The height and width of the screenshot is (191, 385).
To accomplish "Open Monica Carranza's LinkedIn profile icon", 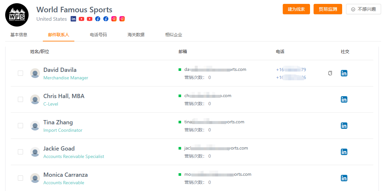I will pyautogui.click(x=344, y=178).
